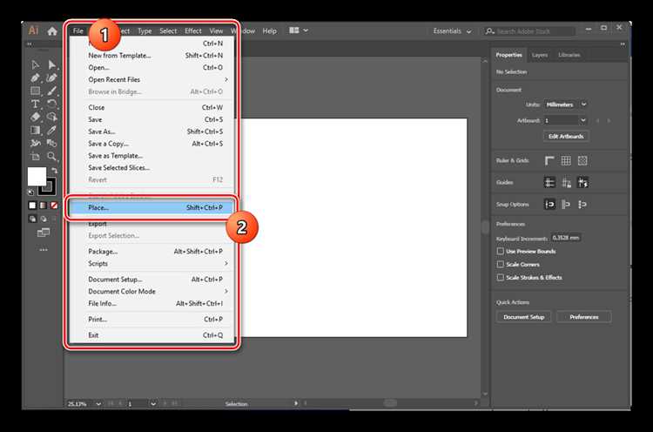Select the Direct Selection tool

tap(51, 64)
